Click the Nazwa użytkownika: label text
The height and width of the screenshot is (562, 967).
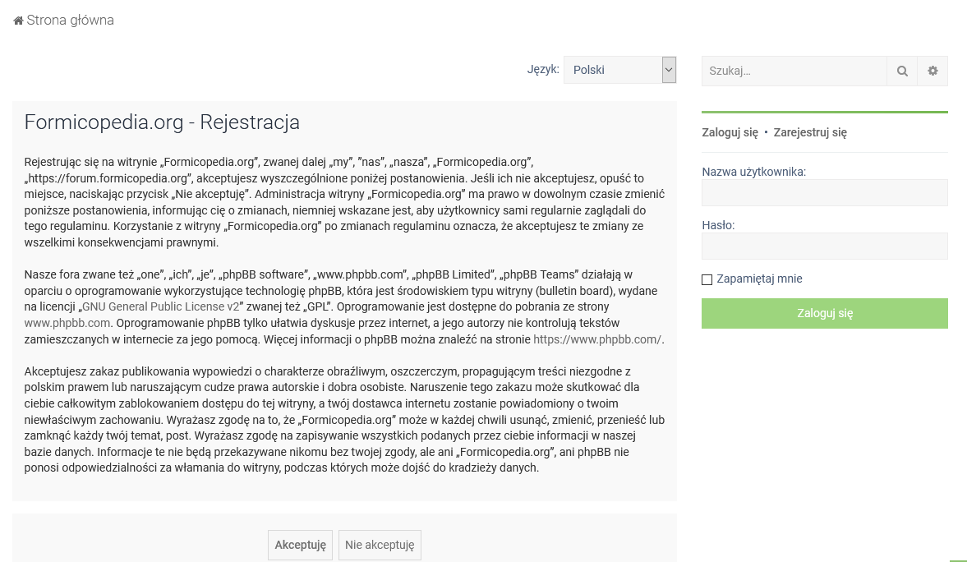(x=753, y=172)
